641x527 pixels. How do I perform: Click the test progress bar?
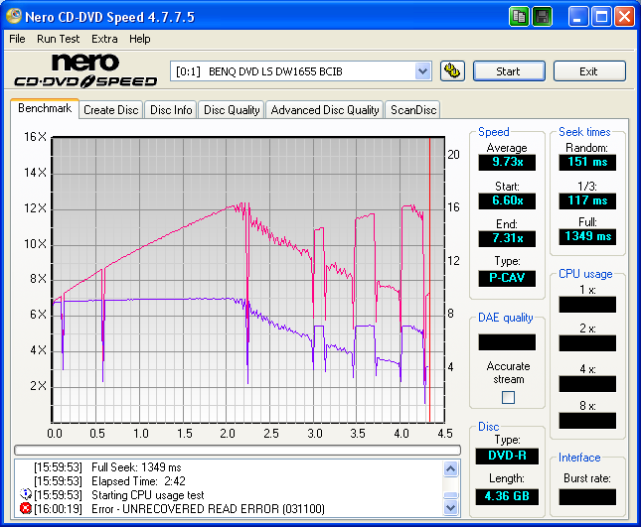coord(238,450)
